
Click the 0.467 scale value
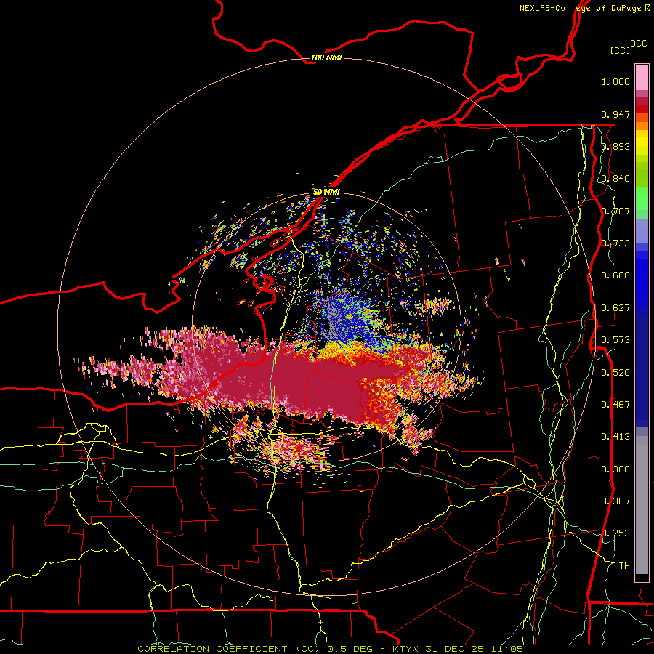pos(615,405)
